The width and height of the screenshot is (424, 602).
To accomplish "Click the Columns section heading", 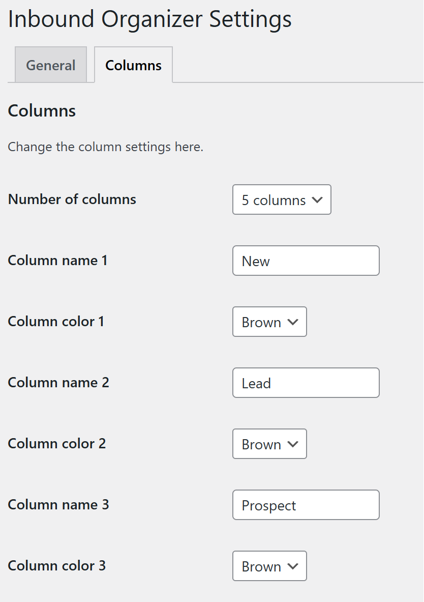I will 42,111.
